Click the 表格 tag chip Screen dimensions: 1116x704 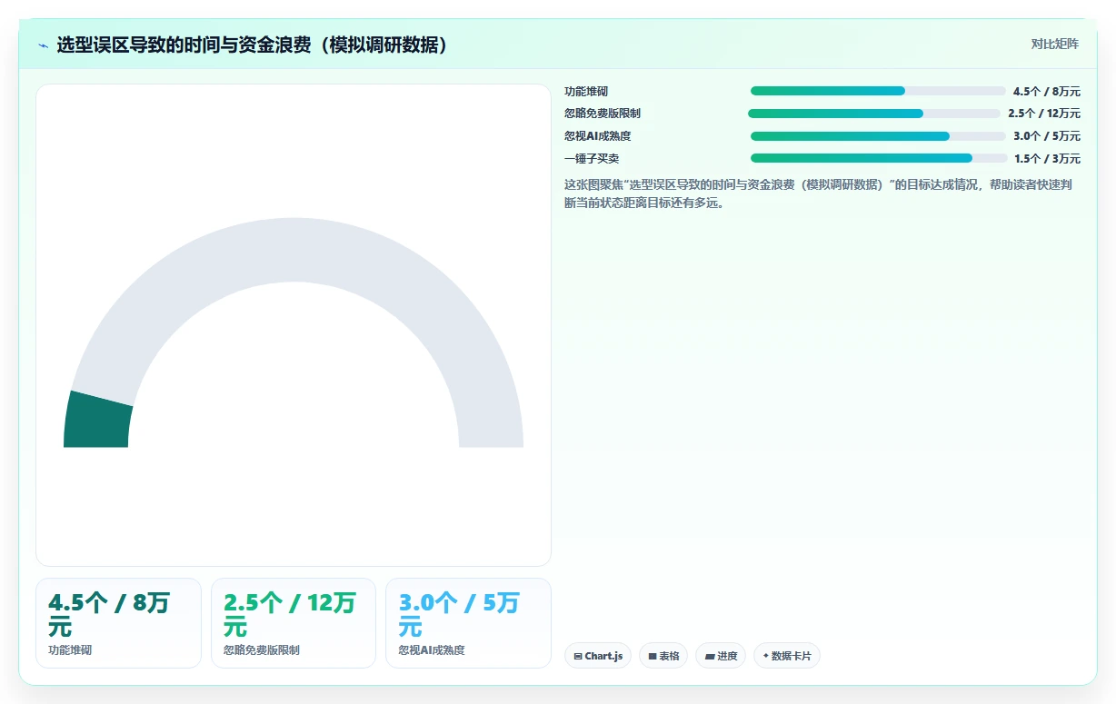(x=663, y=656)
